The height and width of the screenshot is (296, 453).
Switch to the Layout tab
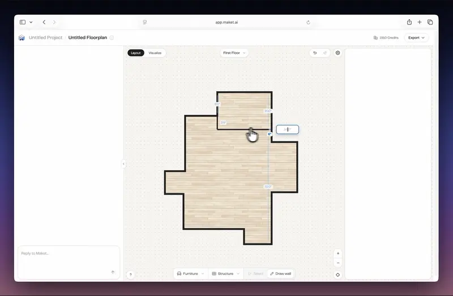pos(135,53)
